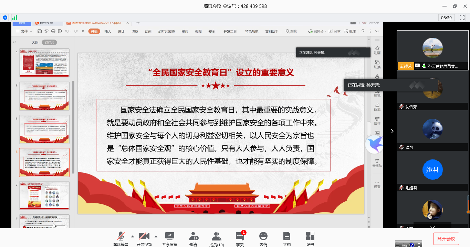Open the Invite (邀请) option
470x247 pixels.
tap(193, 236)
